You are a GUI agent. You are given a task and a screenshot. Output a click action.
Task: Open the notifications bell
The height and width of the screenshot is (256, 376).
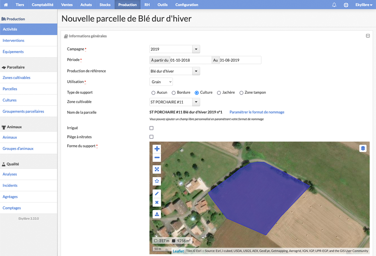click(x=334, y=5)
